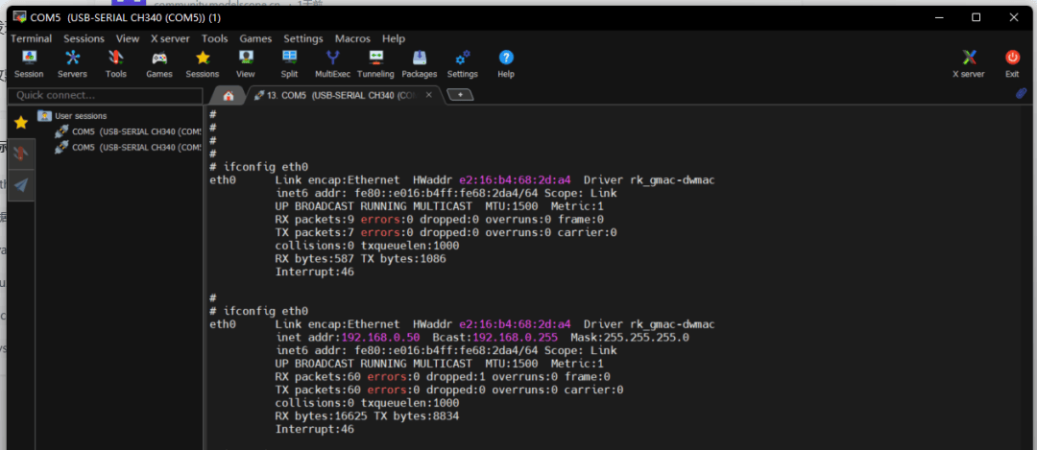
Task: Click the paperclip attach icon
Action: 1022,94
